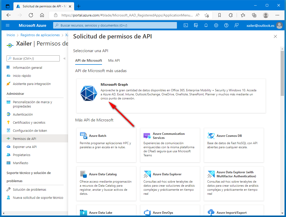
Task: Click the account avatar next to xailer@outlook.es
Action: [279, 25]
